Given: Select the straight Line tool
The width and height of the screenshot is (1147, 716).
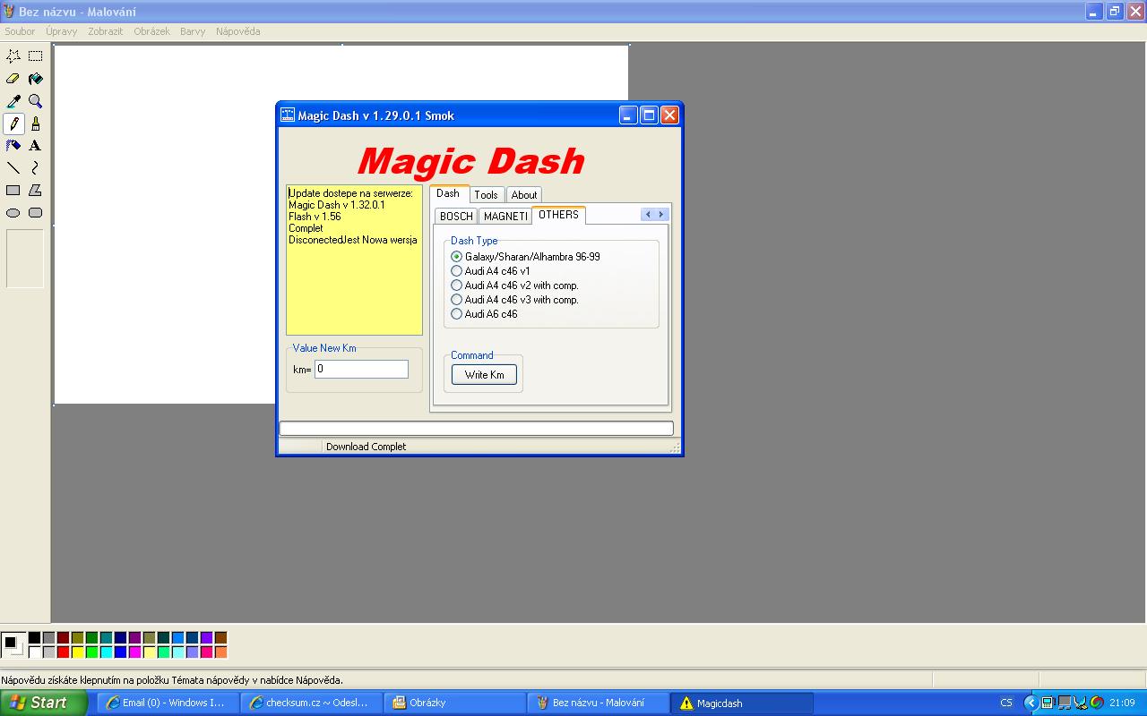Looking at the screenshot, I should click(x=13, y=167).
